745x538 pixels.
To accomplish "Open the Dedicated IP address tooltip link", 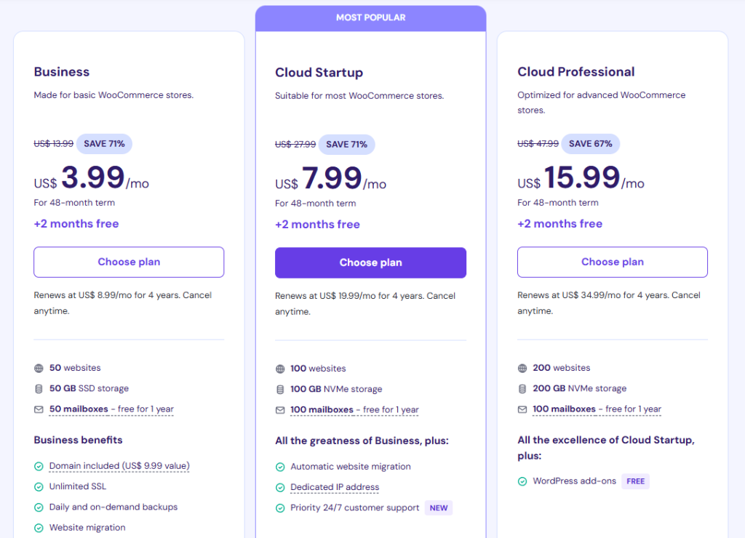I will (x=335, y=487).
